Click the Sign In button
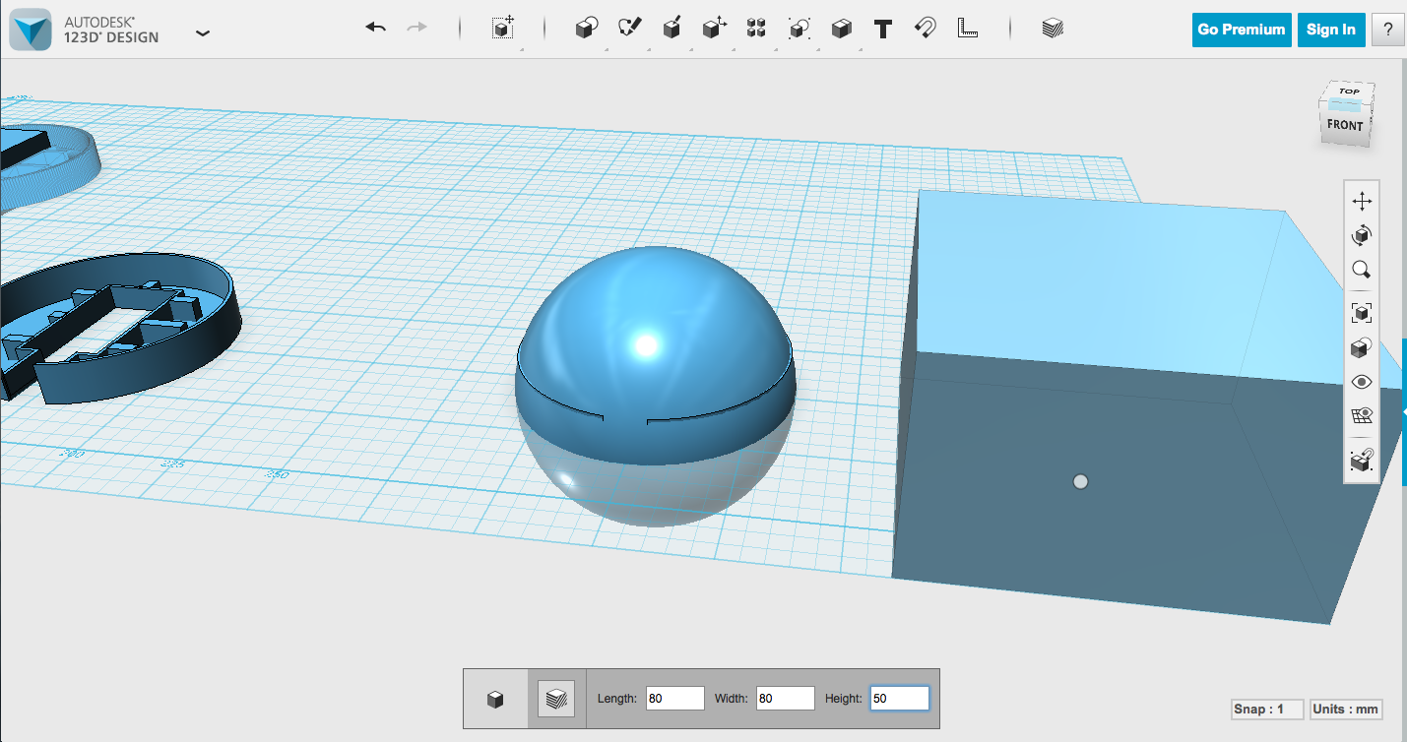The height and width of the screenshot is (742, 1407). 1331,30
